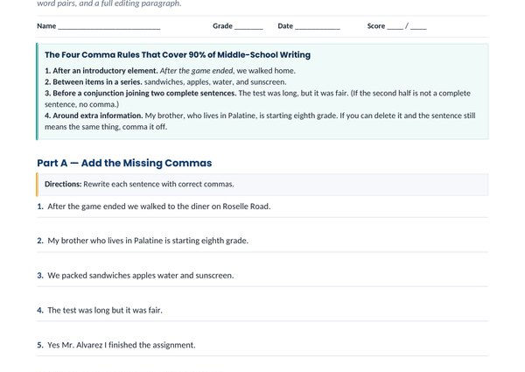Select heading 'The Four Comma Rules That Cover 90%'
525x372 pixels.
point(178,54)
